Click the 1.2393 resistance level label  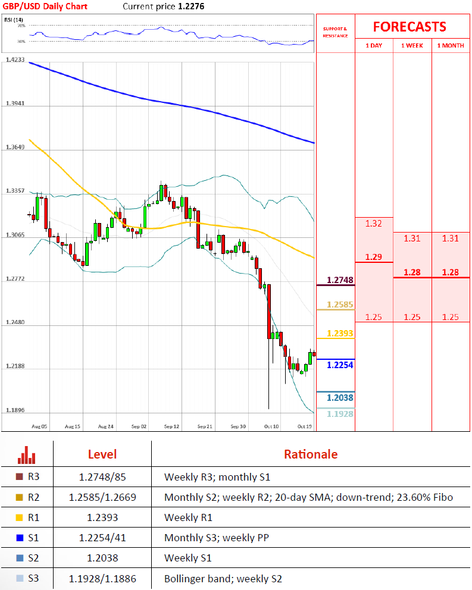(x=340, y=334)
